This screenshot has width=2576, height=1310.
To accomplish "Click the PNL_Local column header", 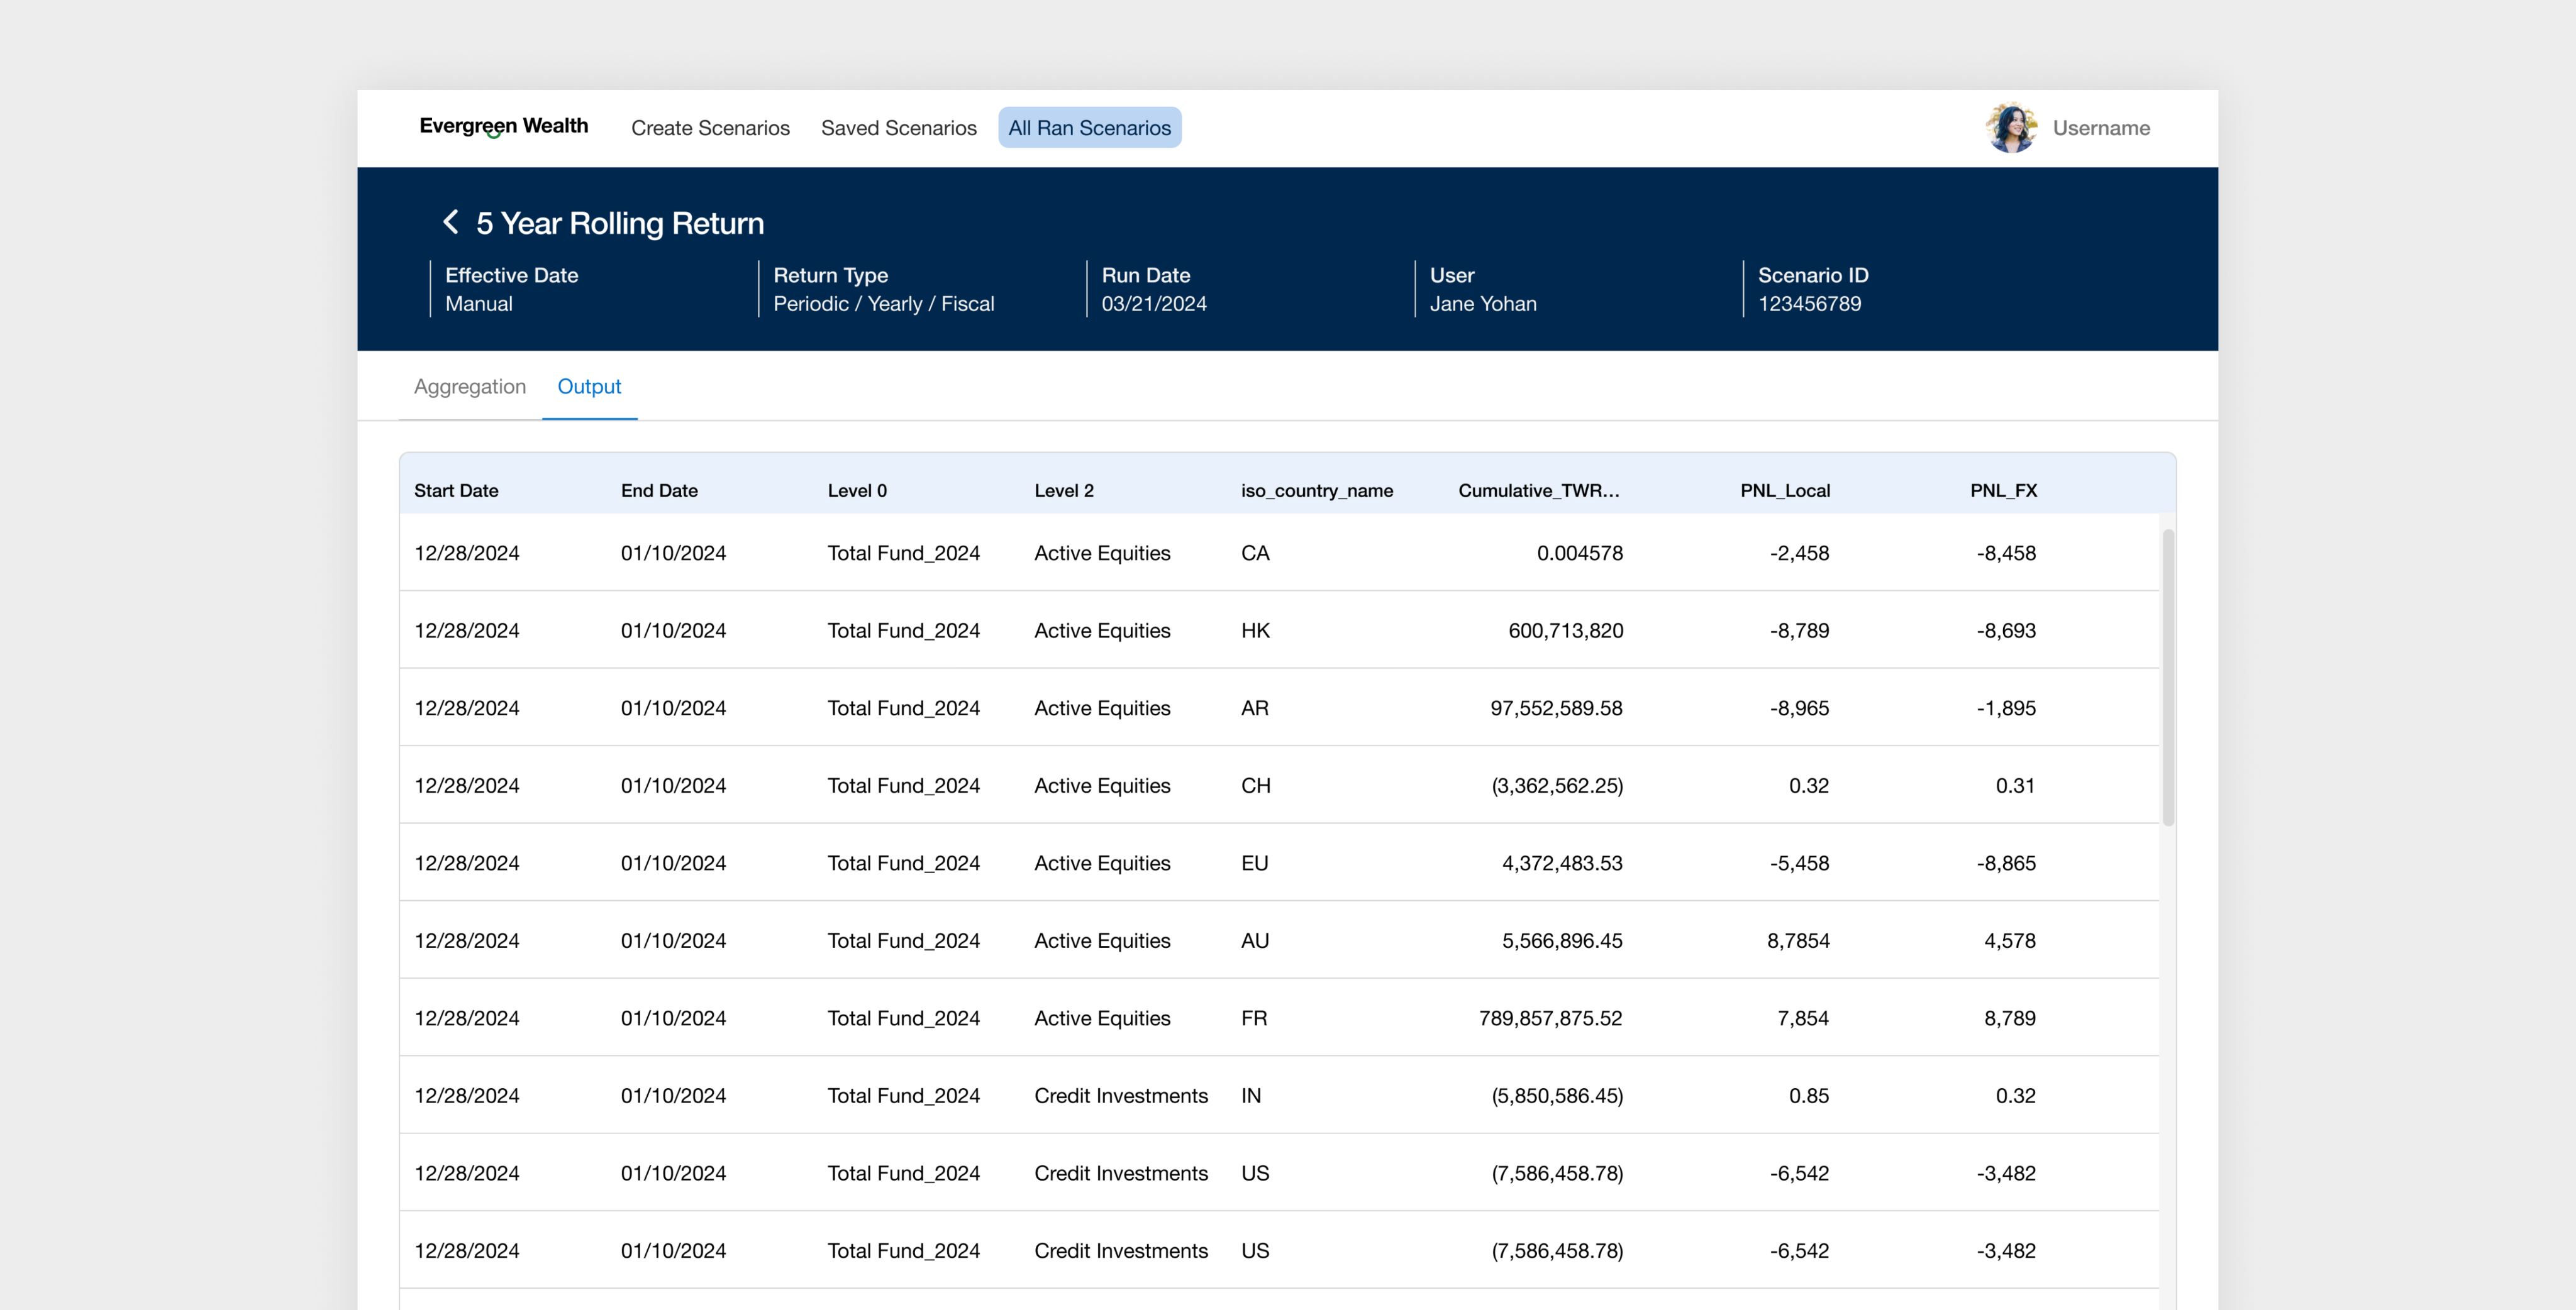I will click(x=1784, y=491).
